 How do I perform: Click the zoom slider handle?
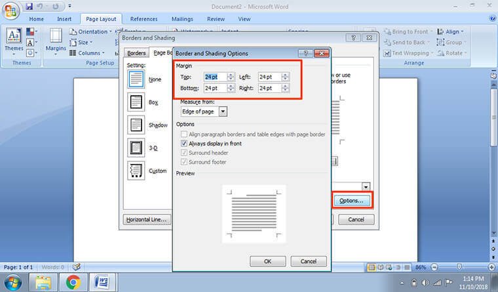(x=459, y=267)
